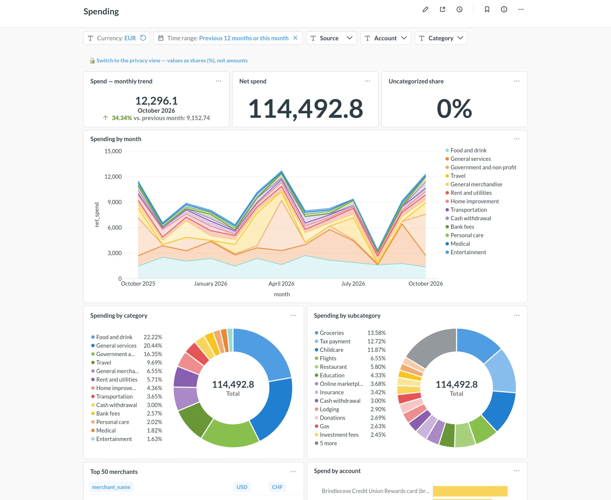Open Spending by month card menu

[x=517, y=139]
